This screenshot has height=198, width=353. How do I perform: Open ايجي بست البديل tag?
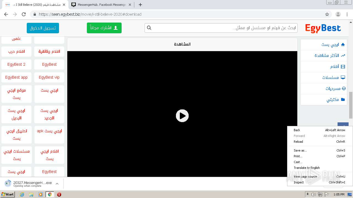pyautogui.click(x=17, y=114)
